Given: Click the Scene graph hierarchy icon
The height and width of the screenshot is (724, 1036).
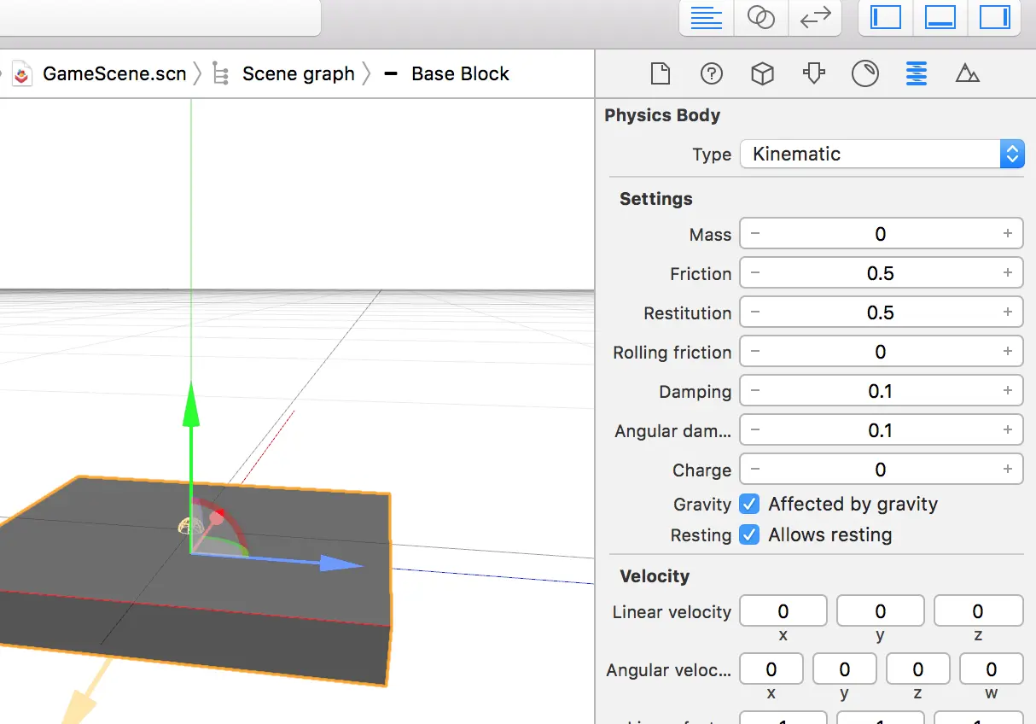Looking at the screenshot, I should pos(220,73).
